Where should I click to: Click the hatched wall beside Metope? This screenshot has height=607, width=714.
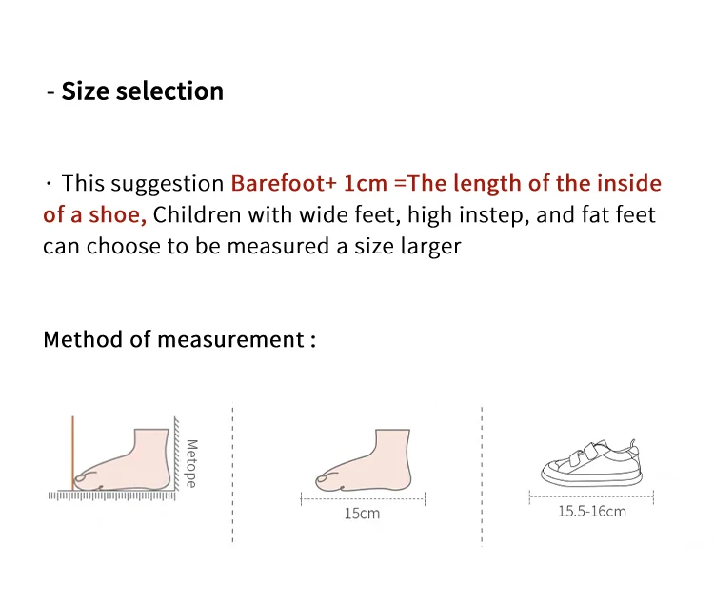(177, 454)
